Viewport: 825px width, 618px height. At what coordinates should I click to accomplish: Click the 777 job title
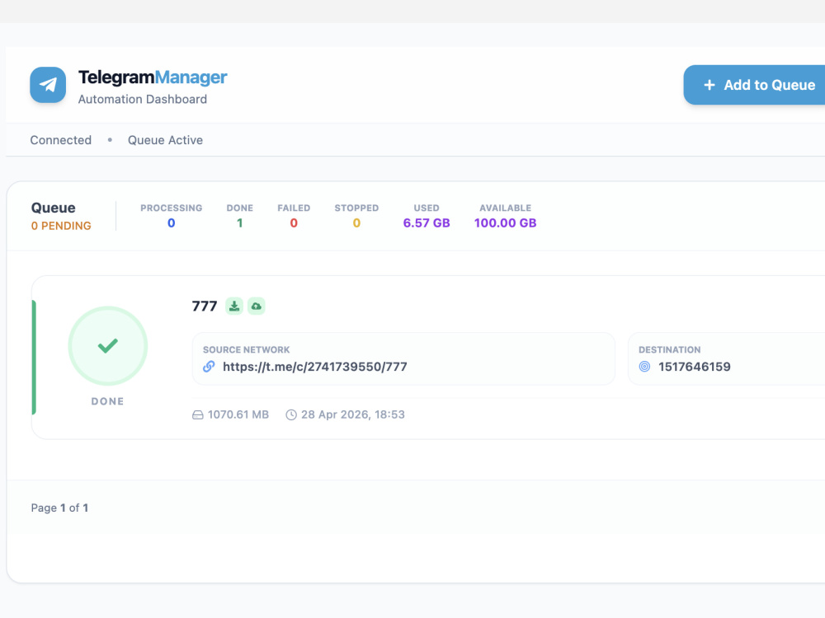tap(205, 306)
